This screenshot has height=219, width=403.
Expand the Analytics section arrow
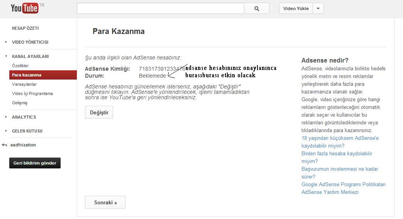coord(6,117)
